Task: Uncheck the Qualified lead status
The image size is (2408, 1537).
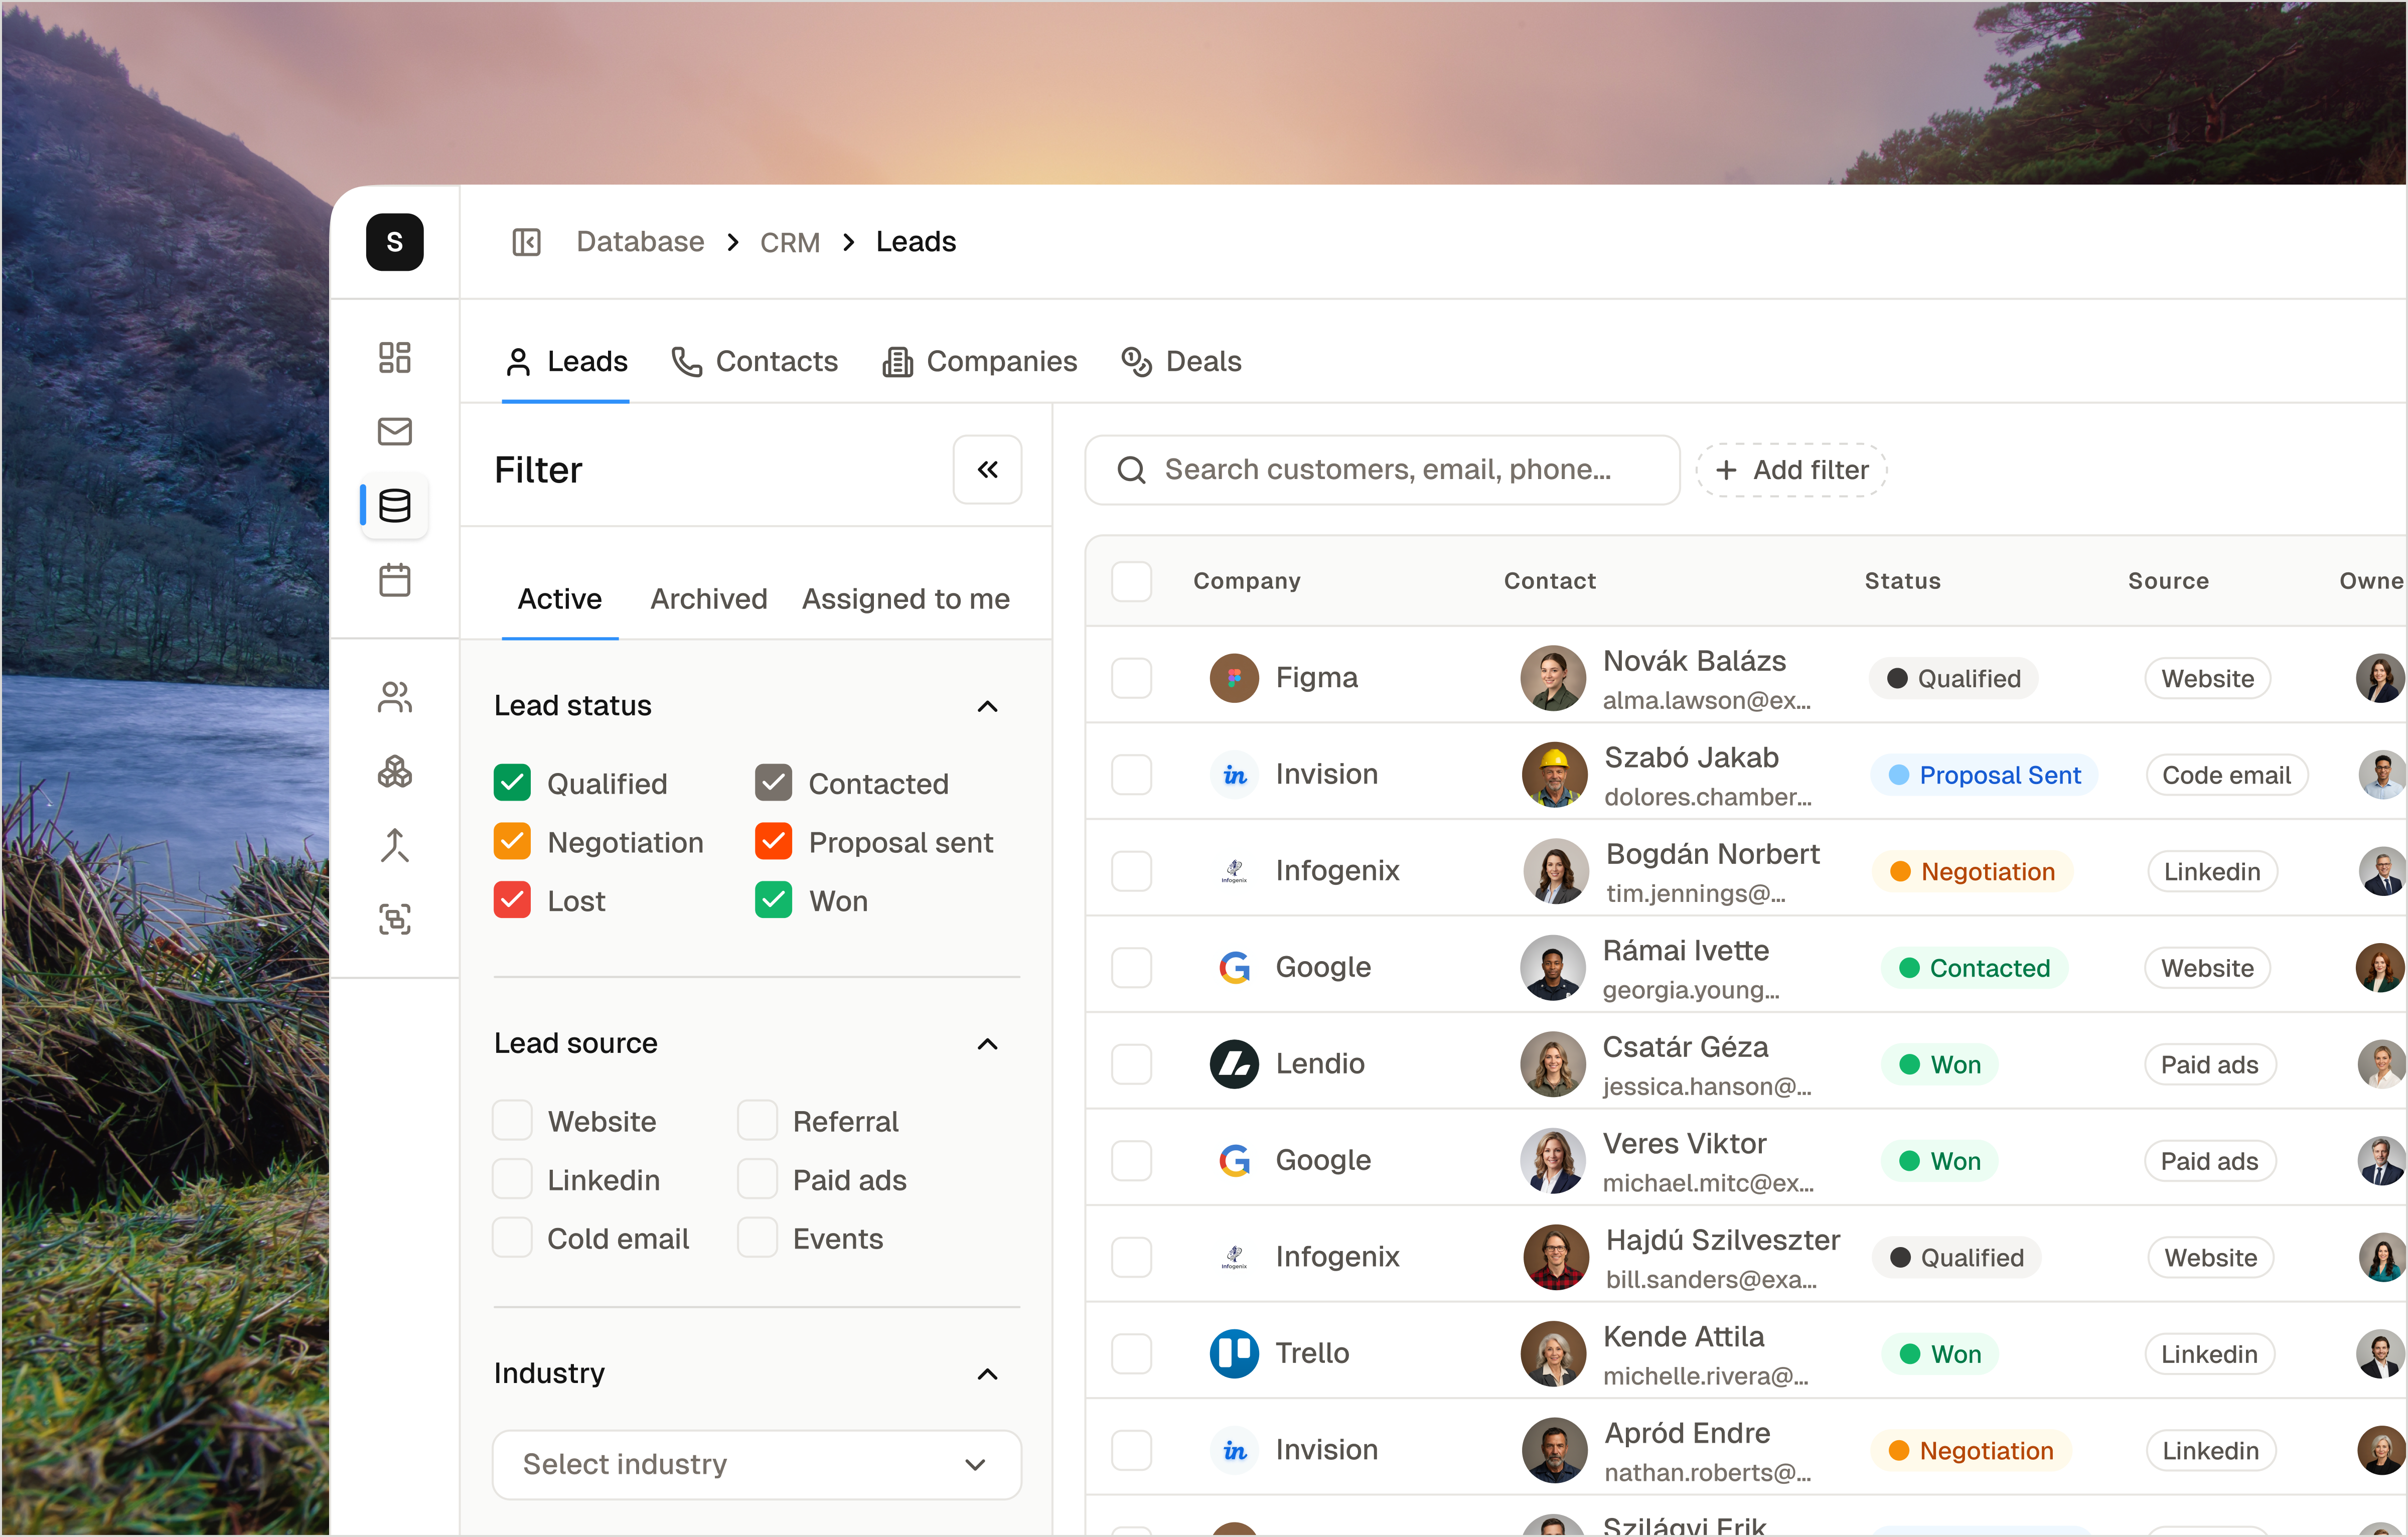Action: point(512,783)
